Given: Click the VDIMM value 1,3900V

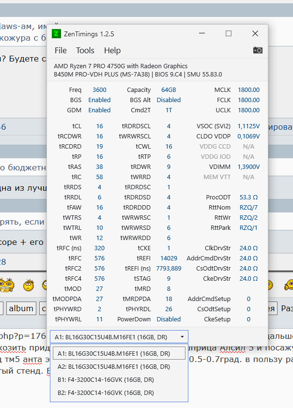Looking at the screenshot, I should pyautogui.click(x=249, y=167).
